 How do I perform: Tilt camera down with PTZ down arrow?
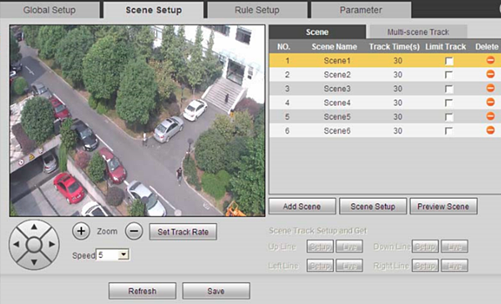(x=34, y=262)
